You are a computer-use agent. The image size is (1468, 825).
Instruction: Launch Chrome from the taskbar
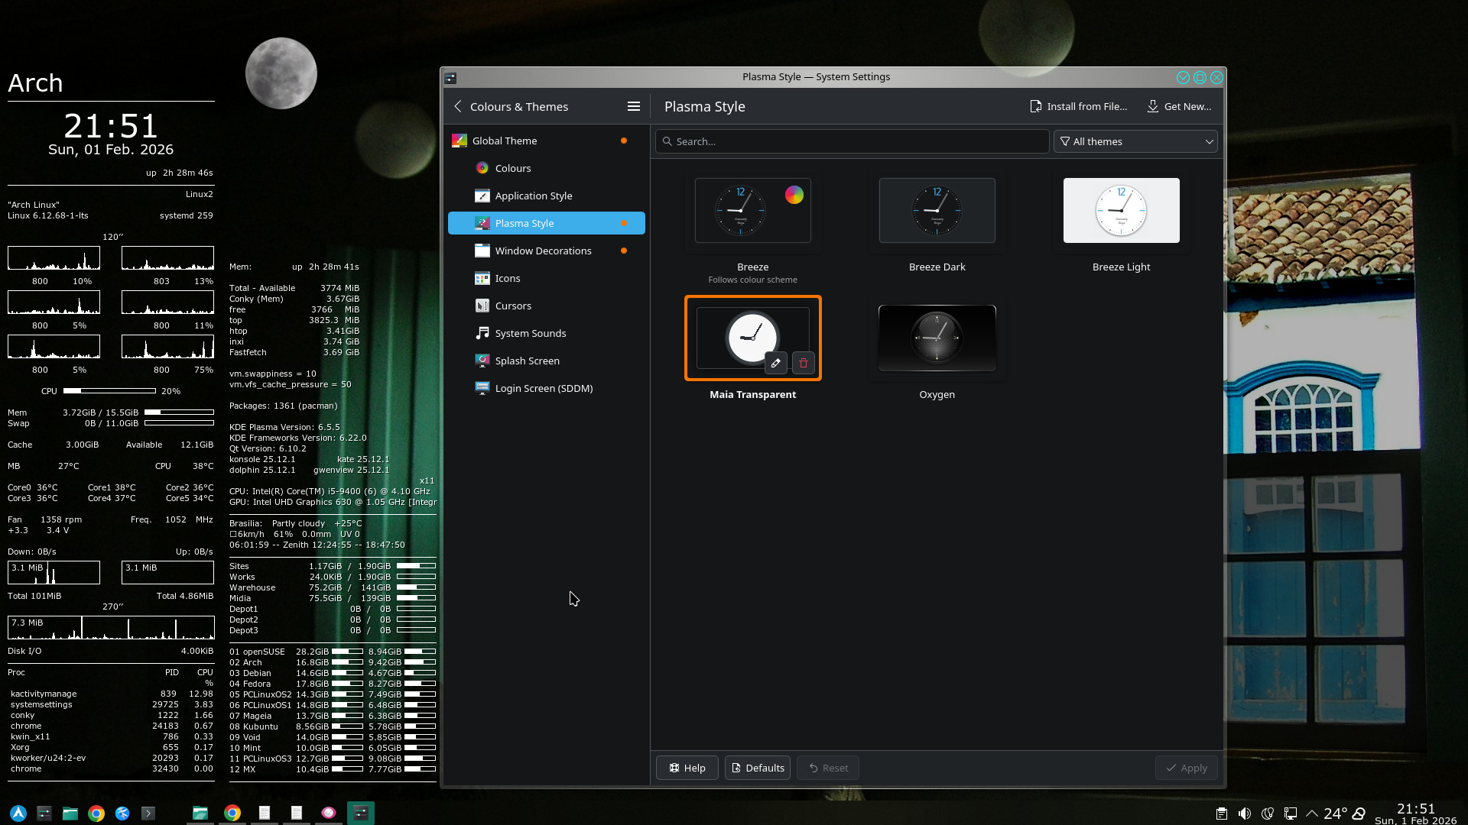(x=96, y=814)
